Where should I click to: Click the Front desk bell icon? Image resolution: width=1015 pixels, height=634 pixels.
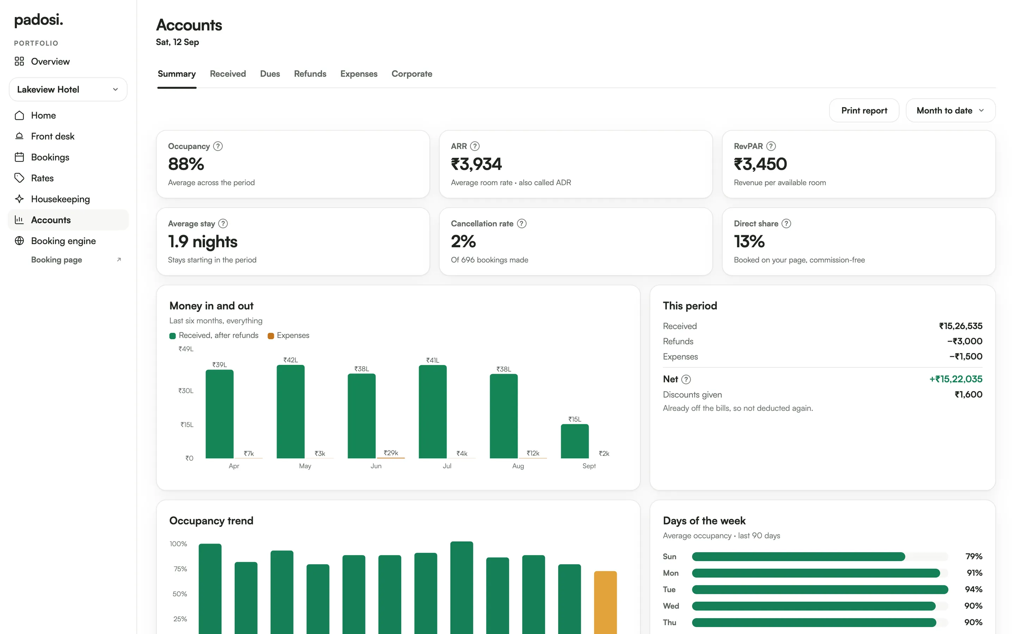pyautogui.click(x=19, y=136)
